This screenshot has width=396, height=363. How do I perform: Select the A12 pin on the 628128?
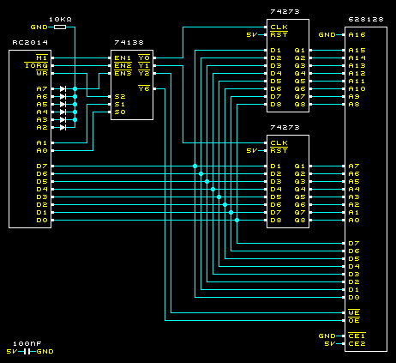click(x=357, y=74)
